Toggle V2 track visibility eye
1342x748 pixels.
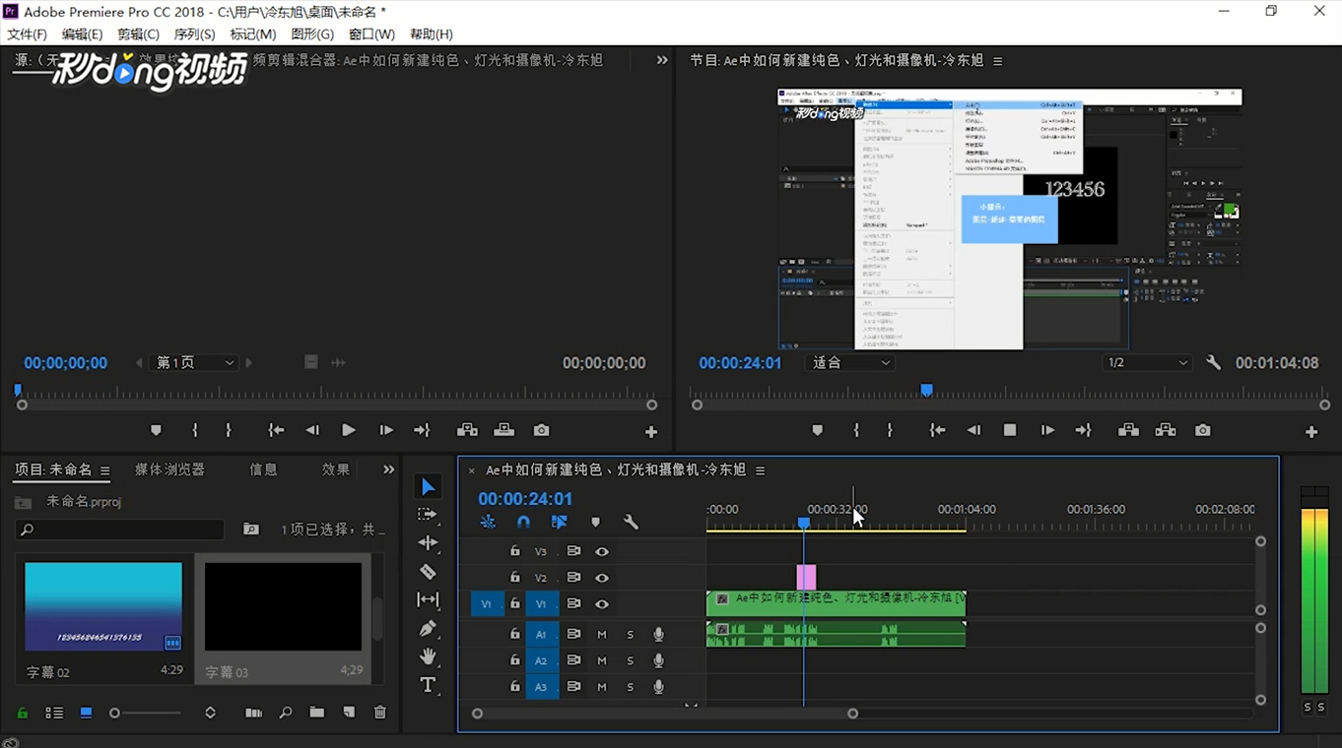tap(602, 578)
